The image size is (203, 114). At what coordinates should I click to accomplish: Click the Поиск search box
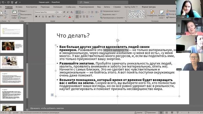(x=103, y=2)
